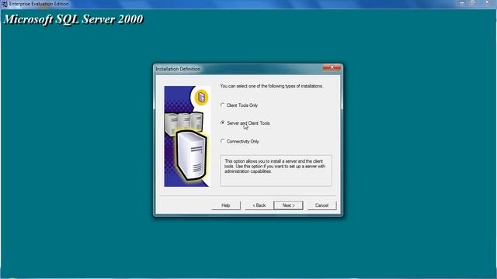Maximize the Enterprise Evaluation Edition window
This screenshot has width=497, height=279.
pyautogui.click(x=472, y=3)
